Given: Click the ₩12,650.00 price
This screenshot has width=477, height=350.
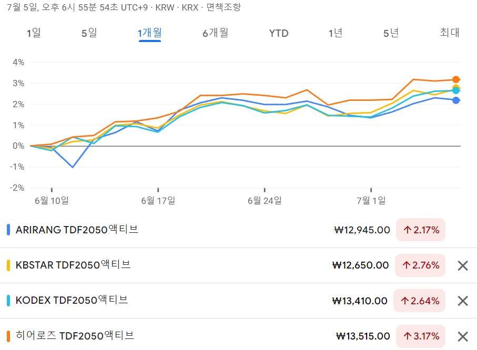Looking at the screenshot, I should point(360,265).
